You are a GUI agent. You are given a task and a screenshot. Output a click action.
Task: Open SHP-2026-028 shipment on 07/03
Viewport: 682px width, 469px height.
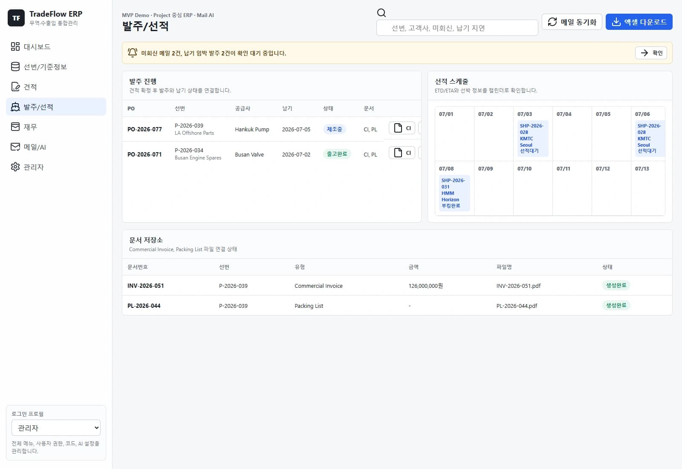(533, 139)
